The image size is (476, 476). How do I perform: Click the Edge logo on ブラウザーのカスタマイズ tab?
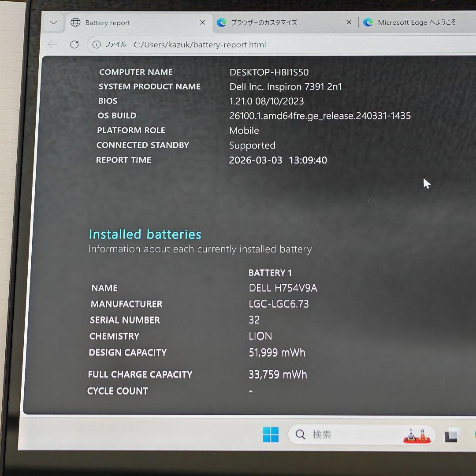(222, 22)
